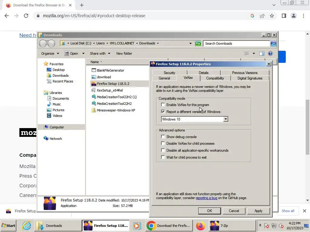Click Chrome back arrow

coord(7,16)
